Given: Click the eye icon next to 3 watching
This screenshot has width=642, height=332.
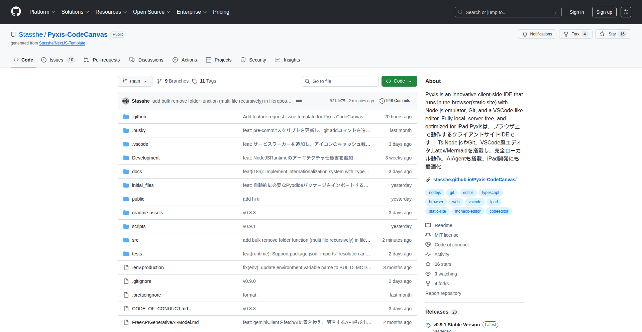Looking at the screenshot, I should 428,274.
